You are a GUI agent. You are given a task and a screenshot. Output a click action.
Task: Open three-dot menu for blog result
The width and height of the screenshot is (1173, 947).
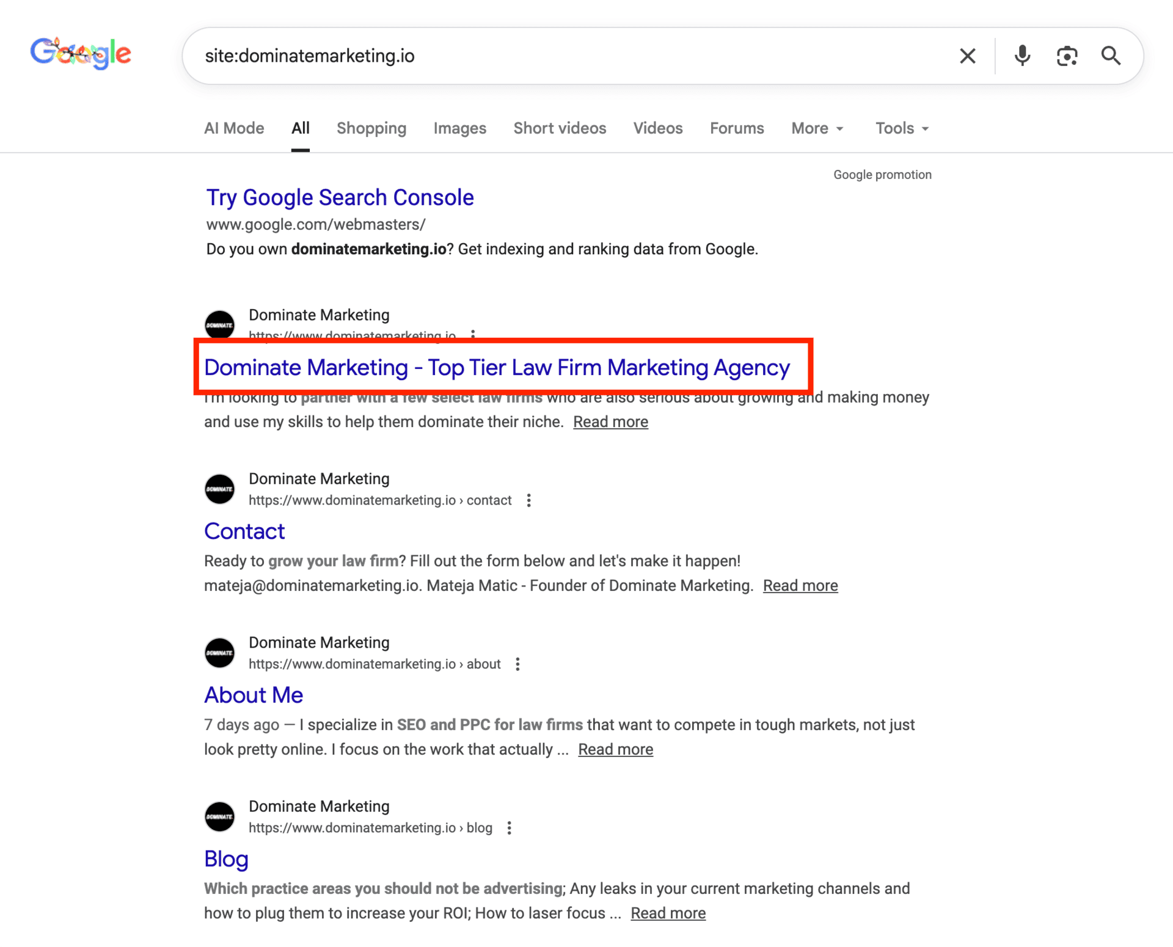click(x=509, y=828)
